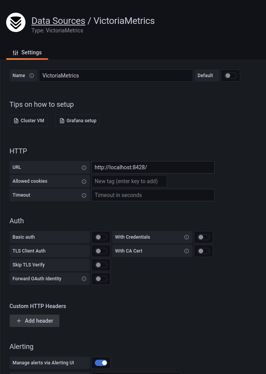
Task: Enable Skip TLS Verify
Action: coord(101,265)
